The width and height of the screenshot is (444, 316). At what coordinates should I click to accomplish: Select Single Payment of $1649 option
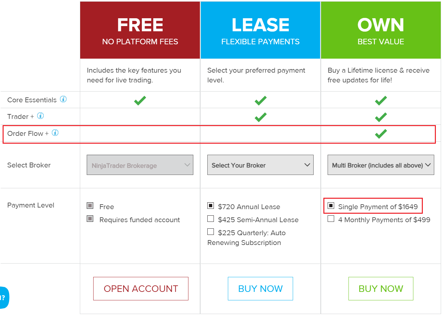click(331, 206)
